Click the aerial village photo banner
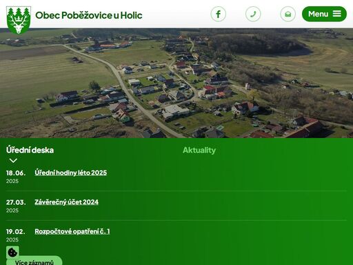The image size is (353, 265). pyautogui.click(x=176, y=83)
